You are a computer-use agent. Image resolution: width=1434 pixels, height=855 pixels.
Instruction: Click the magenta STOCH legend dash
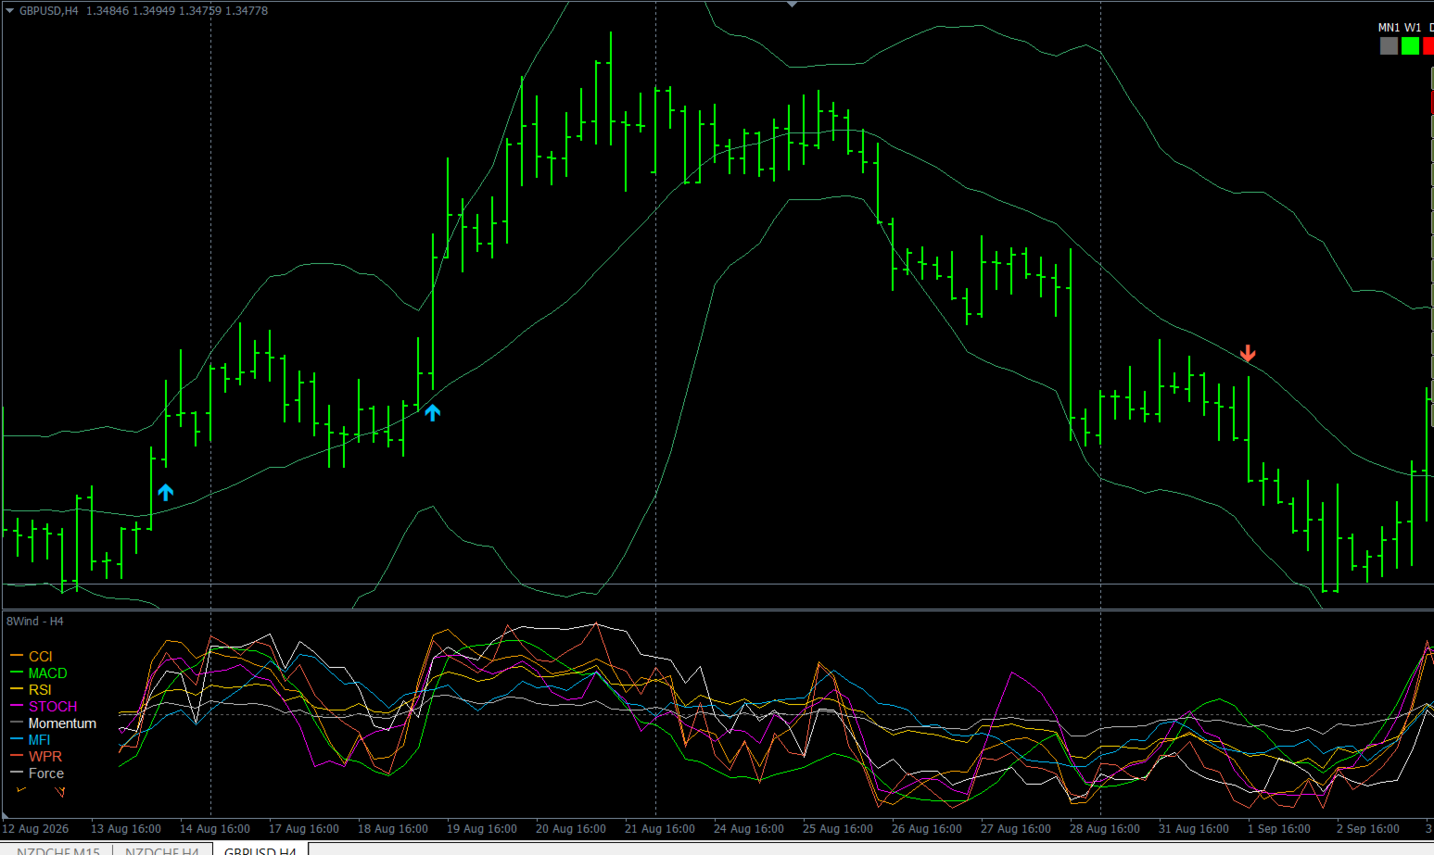(16, 706)
